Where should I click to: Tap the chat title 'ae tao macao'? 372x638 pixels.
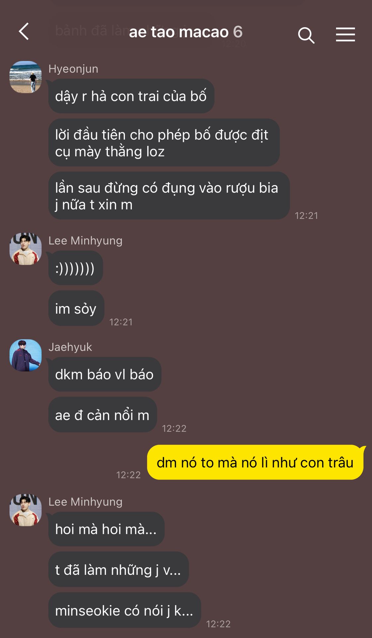[179, 32]
